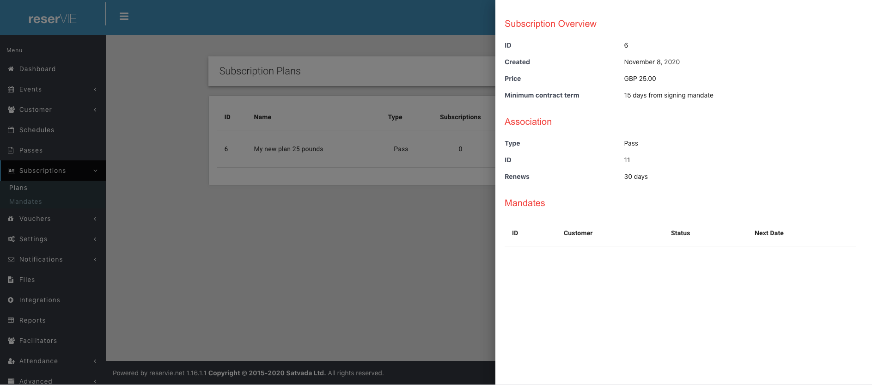Click the Association Type value 'Pass'
The height and width of the screenshot is (385, 872).
631,143
